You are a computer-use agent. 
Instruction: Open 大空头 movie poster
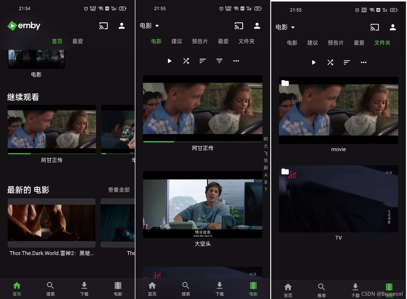203,205
